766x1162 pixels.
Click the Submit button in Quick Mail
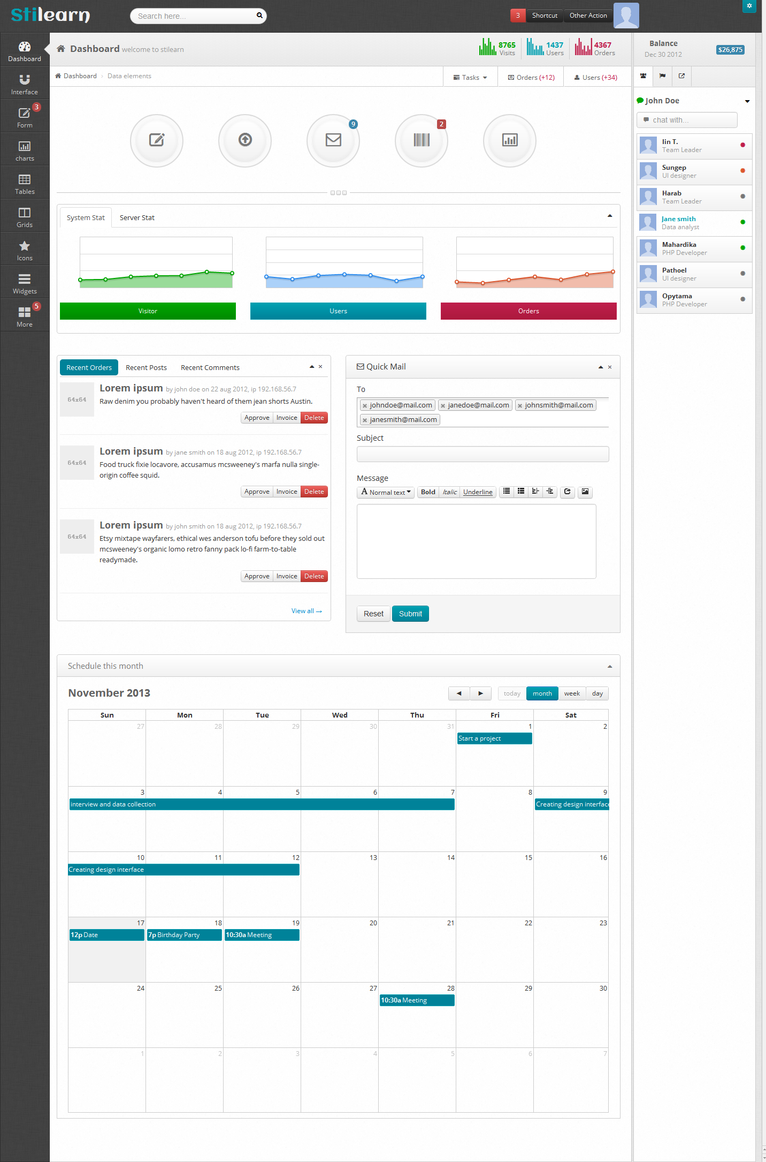point(410,614)
